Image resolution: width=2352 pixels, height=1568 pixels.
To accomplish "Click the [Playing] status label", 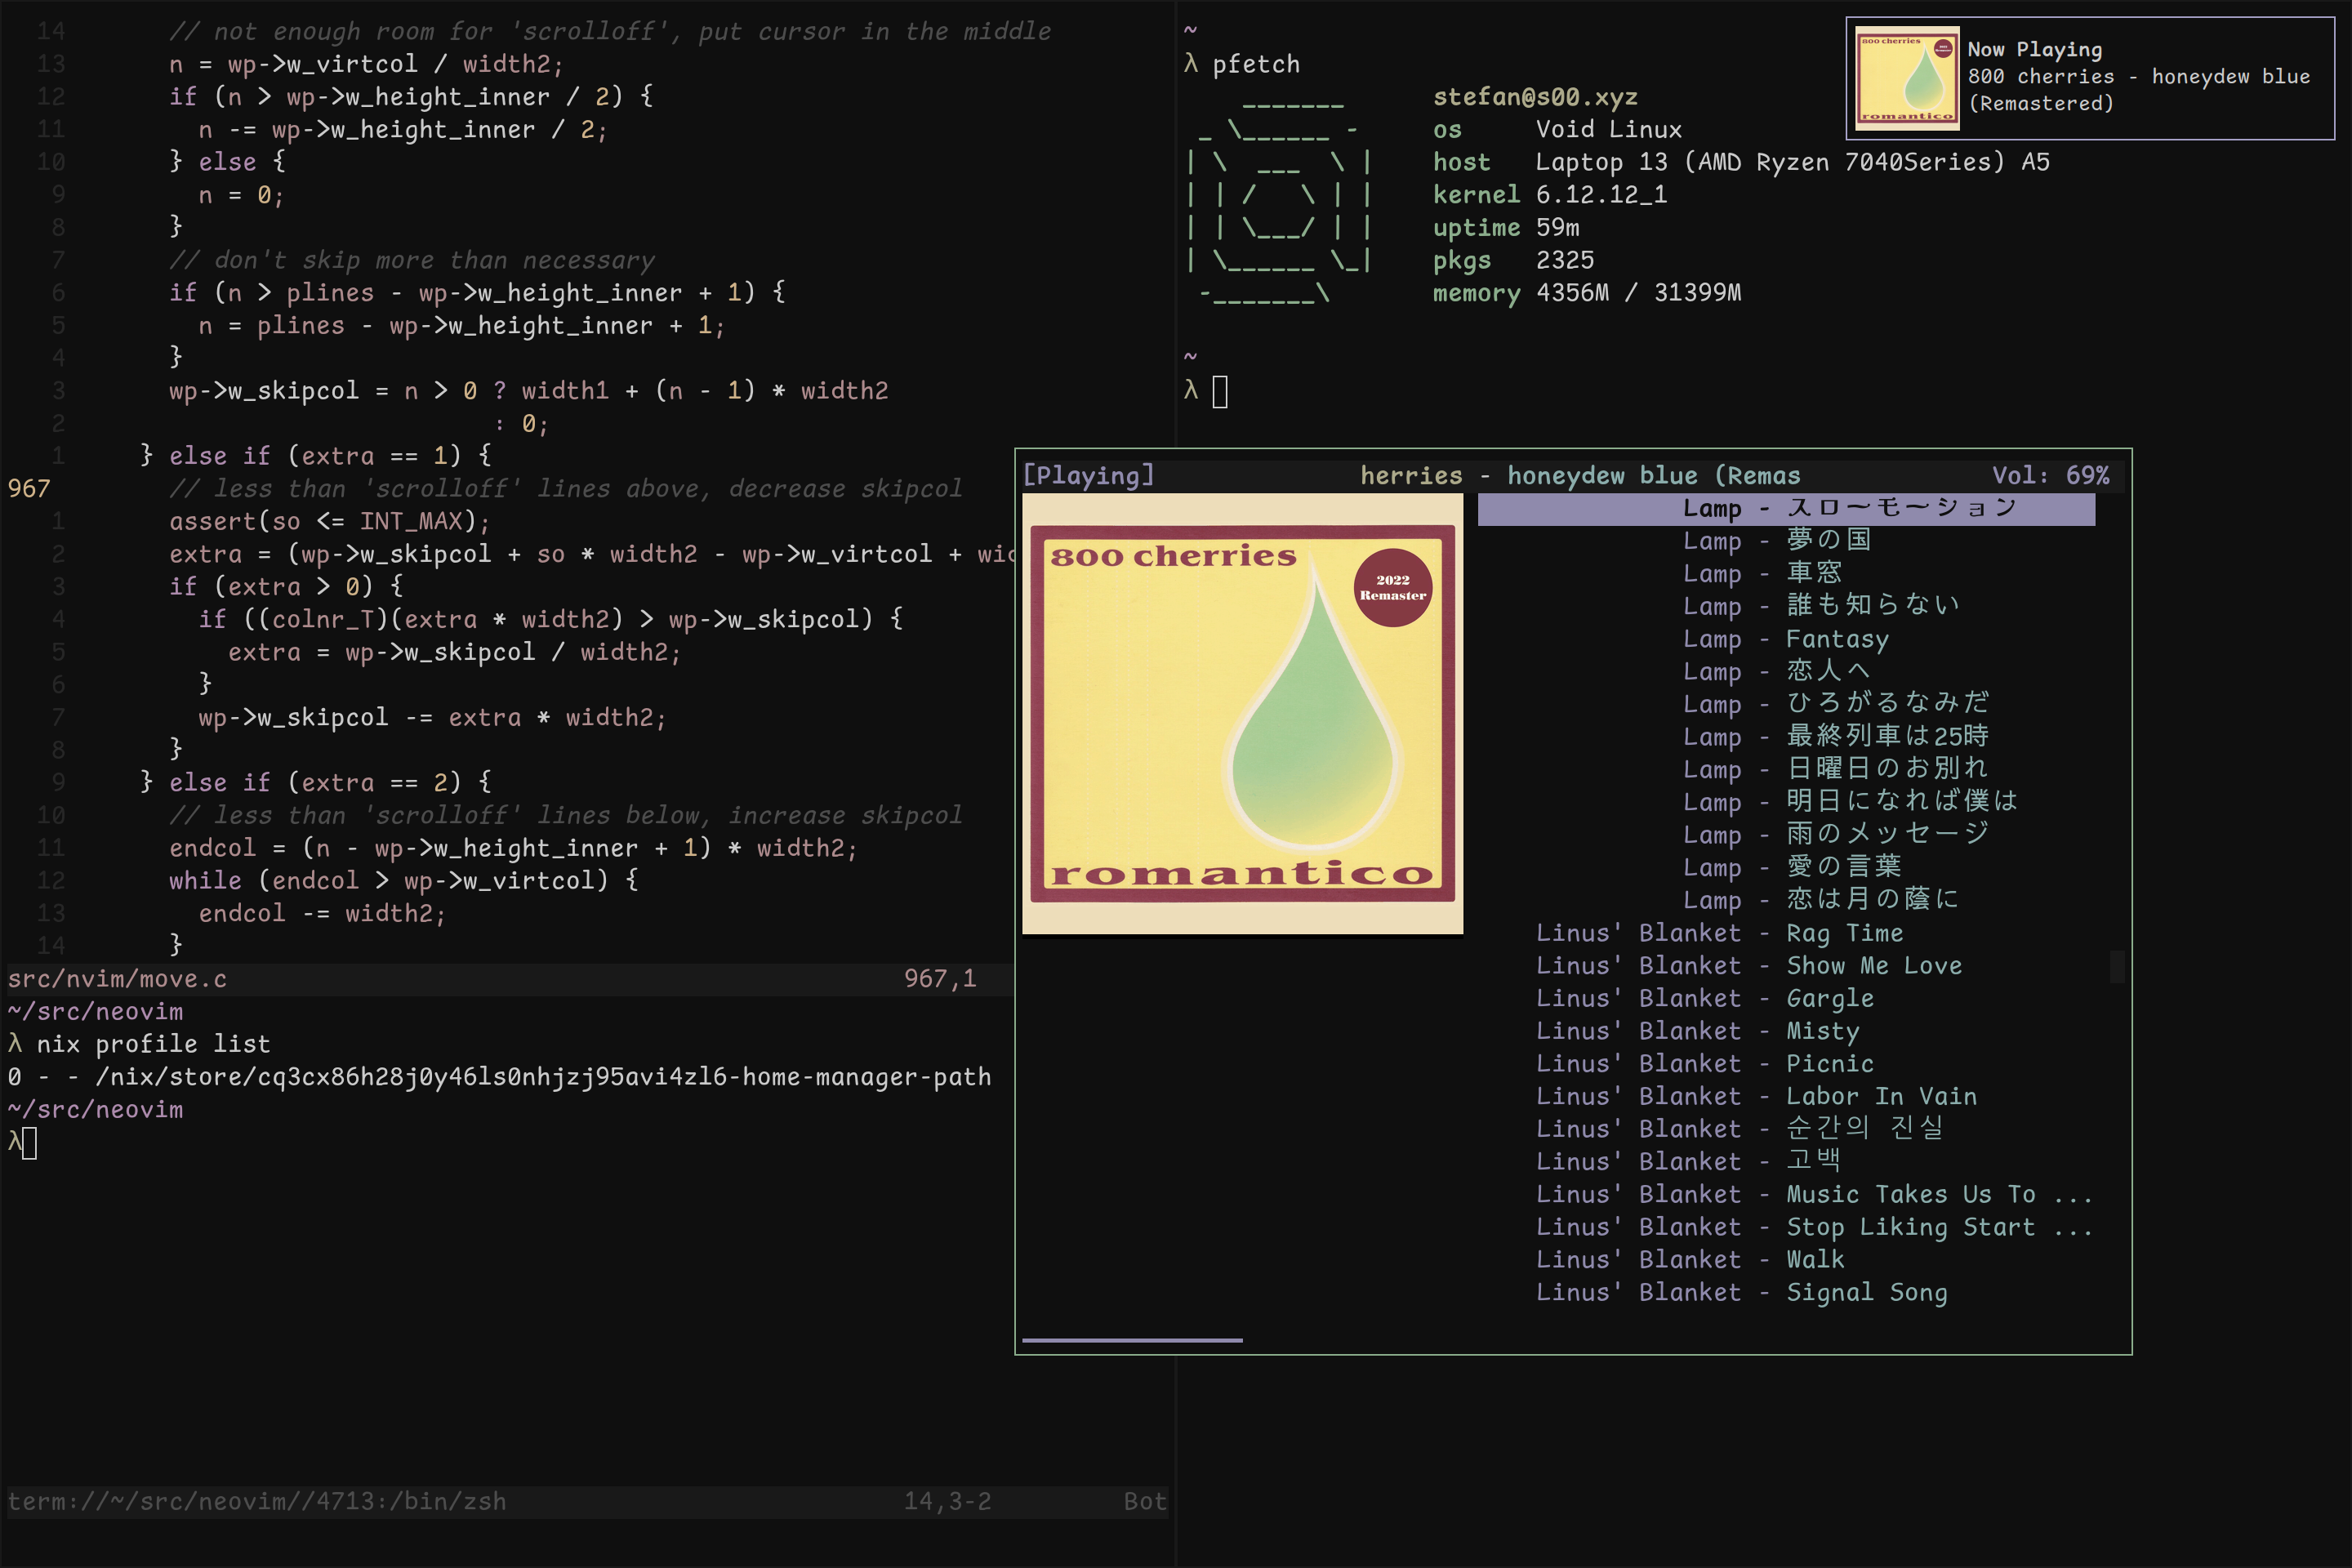I will [x=1088, y=476].
